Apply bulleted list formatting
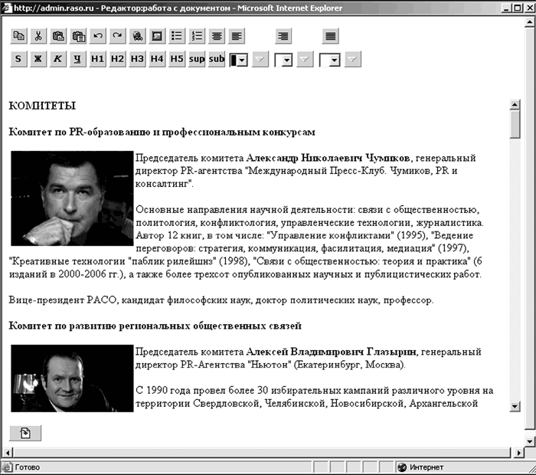Screen dimensions: 536x475 pyautogui.click(x=177, y=36)
